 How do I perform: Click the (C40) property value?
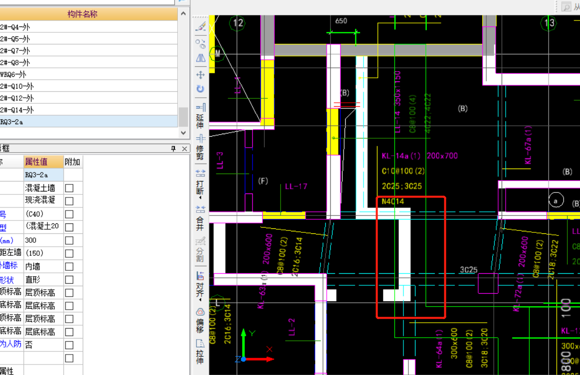pyautogui.click(x=43, y=214)
